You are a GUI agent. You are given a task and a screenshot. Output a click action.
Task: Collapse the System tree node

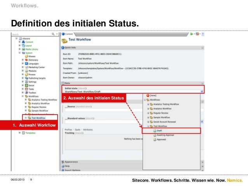pyautogui.click(x=19, y=53)
